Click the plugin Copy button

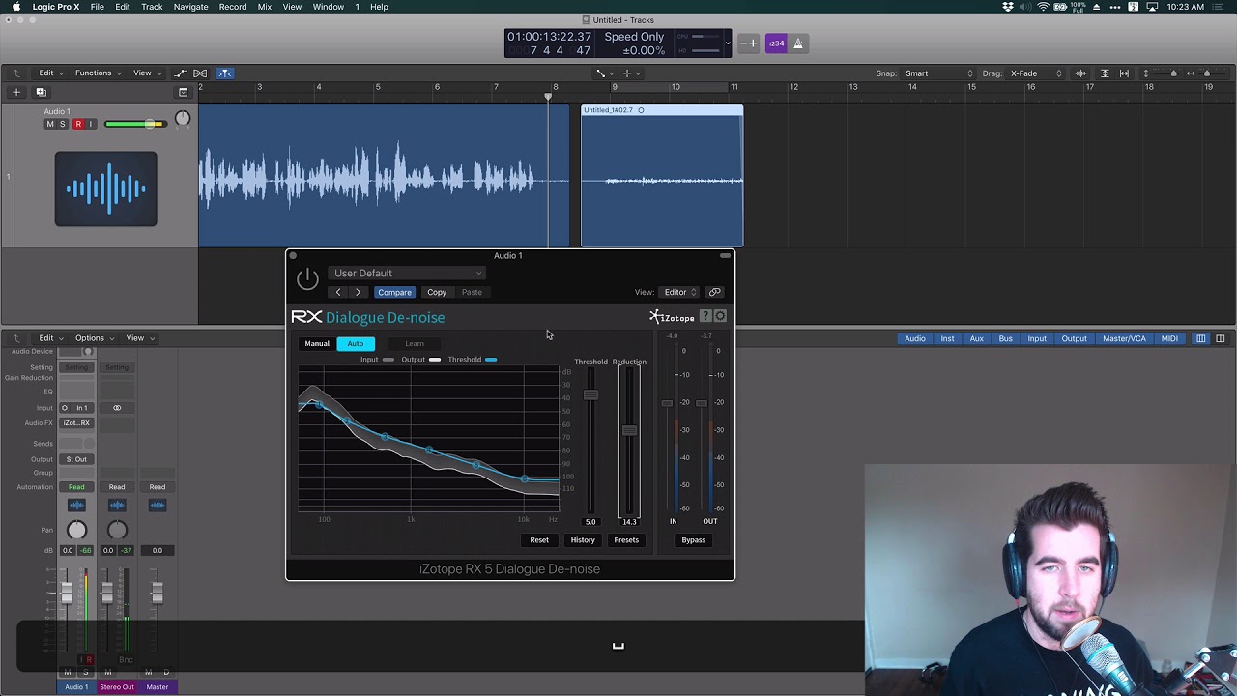pyautogui.click(x=437, y=292)
